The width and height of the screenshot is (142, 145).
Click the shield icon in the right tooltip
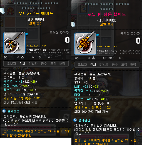111,58
